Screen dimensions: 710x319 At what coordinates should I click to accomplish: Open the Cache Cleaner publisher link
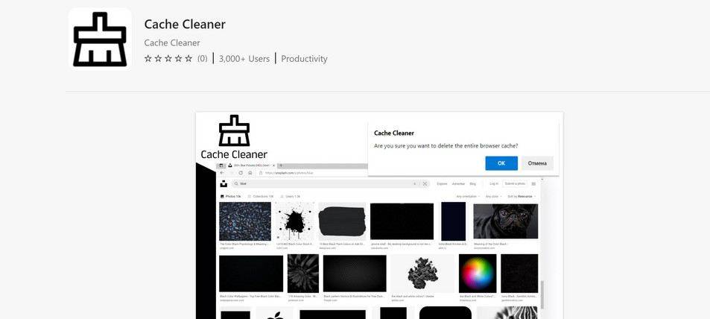click(x=172, y=42)
